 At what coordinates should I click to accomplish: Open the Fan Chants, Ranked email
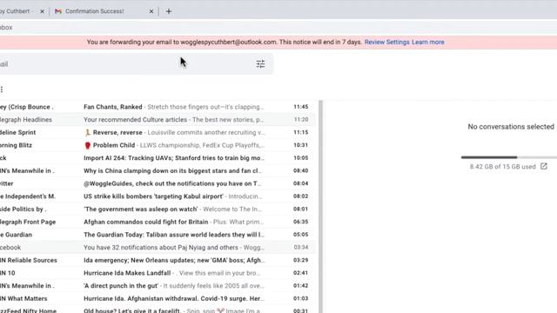coord(158,107)
